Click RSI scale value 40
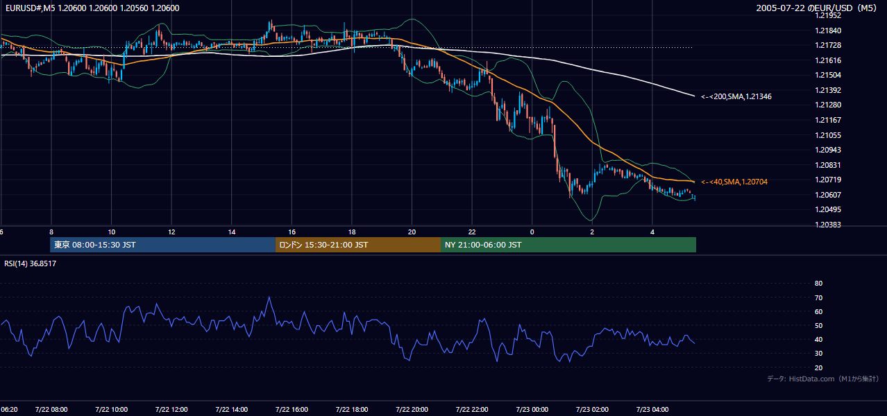 [818, 340]
